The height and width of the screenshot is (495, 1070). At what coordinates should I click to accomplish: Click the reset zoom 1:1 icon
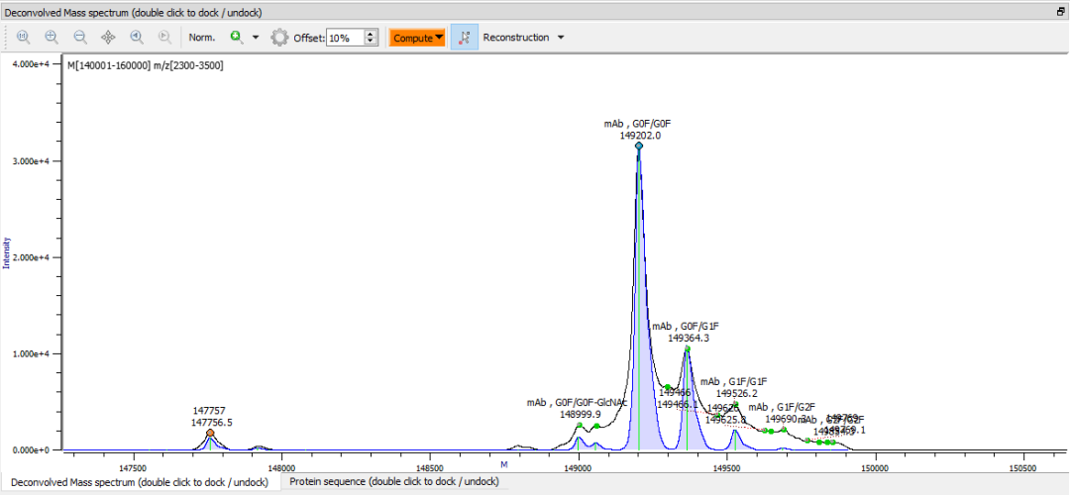[23, 38]
